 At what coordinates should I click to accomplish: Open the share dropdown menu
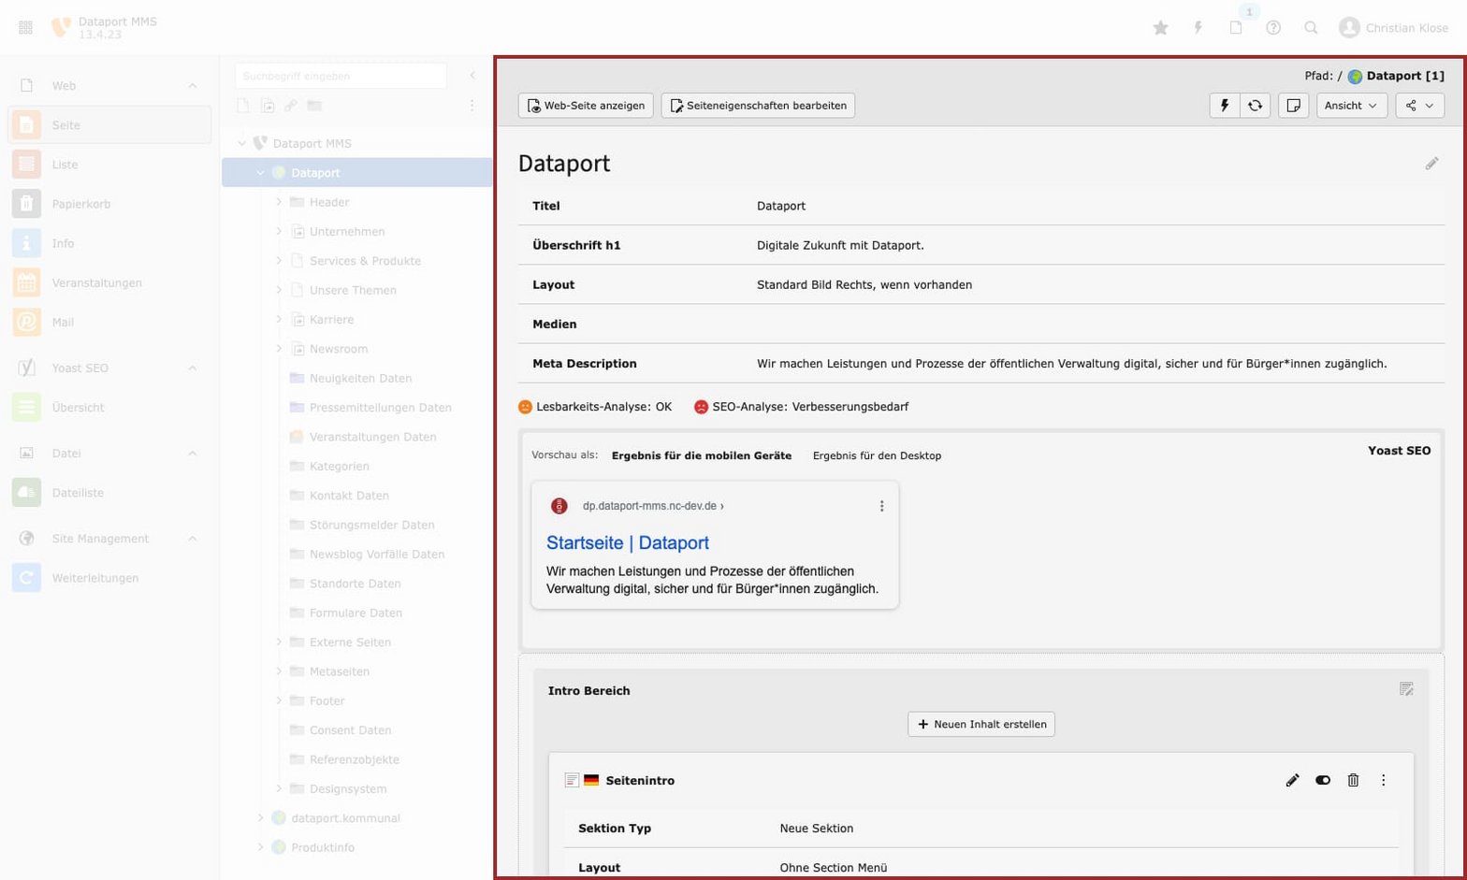1419,106
